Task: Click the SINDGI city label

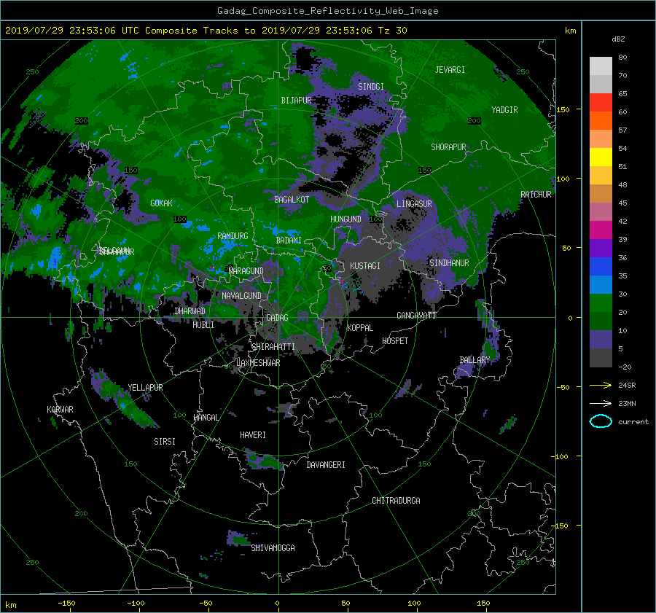Action: (371, 87)
